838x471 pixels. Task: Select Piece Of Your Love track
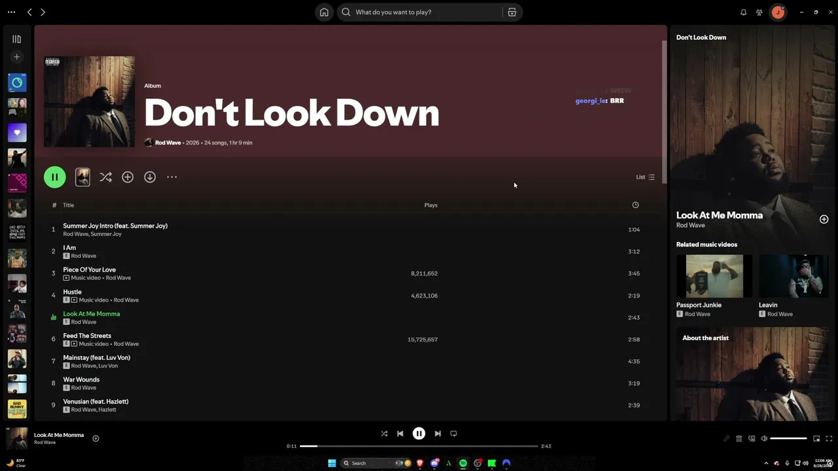[350, 273]
